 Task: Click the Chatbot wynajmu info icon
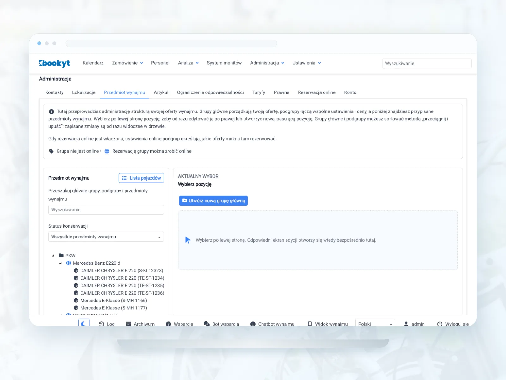coord(253,324)
